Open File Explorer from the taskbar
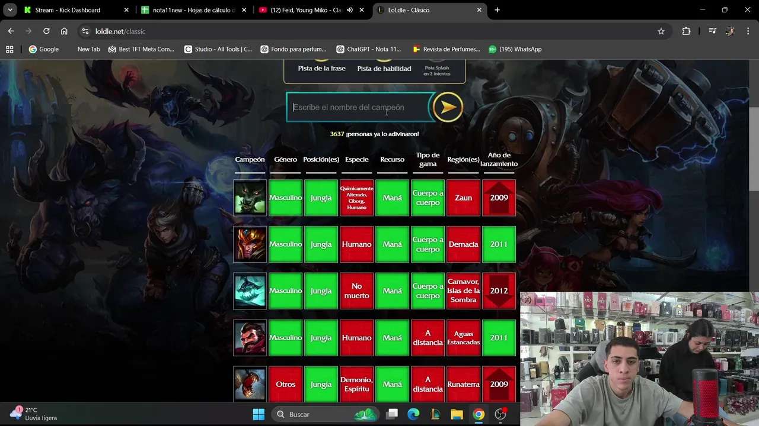Screen dimensions: 759x426 click(x=457, y=414)
